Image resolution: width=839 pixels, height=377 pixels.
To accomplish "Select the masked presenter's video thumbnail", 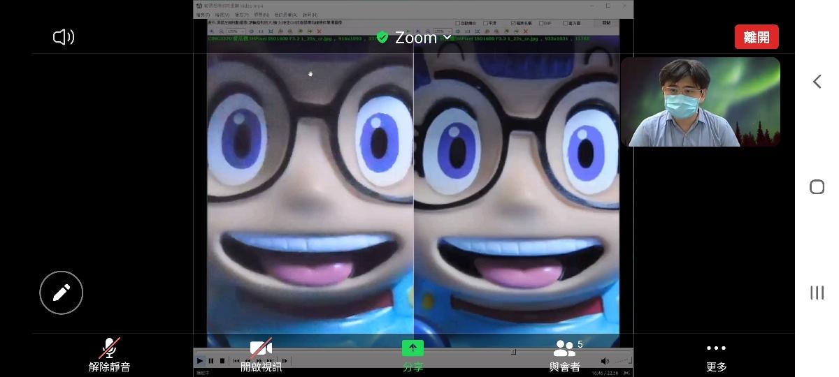I will click(x=701, y=102).
